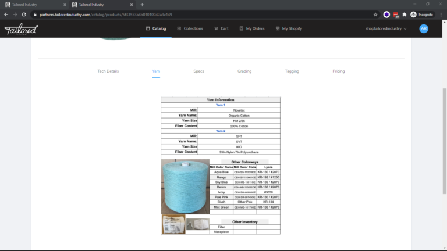Click the Tailored logo
The height and width of the screenshot is (251, 447).
tap(21, 29)
